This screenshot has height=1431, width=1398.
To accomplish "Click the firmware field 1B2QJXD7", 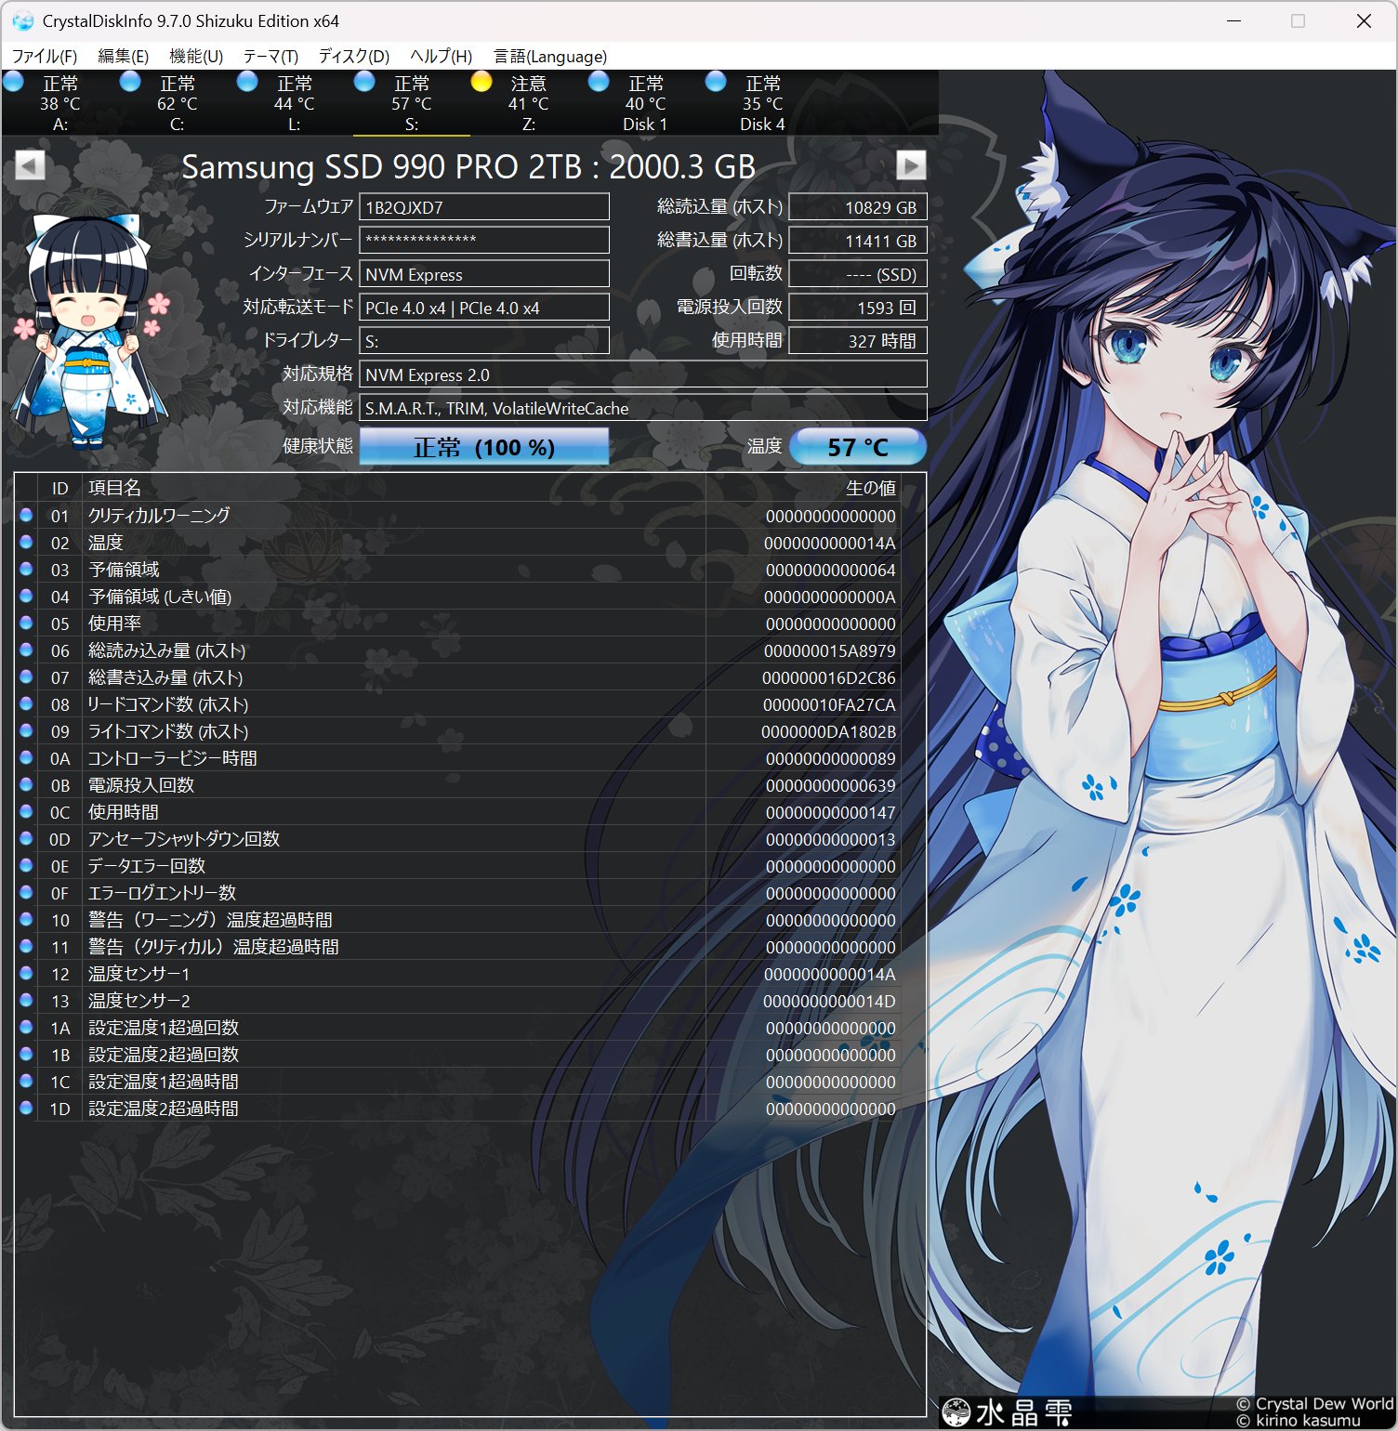I will pyautogui.click(x=484, y=207).
